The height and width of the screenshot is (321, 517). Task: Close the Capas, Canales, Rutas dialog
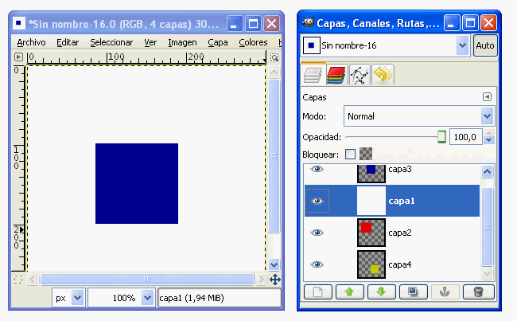(489, 23)
